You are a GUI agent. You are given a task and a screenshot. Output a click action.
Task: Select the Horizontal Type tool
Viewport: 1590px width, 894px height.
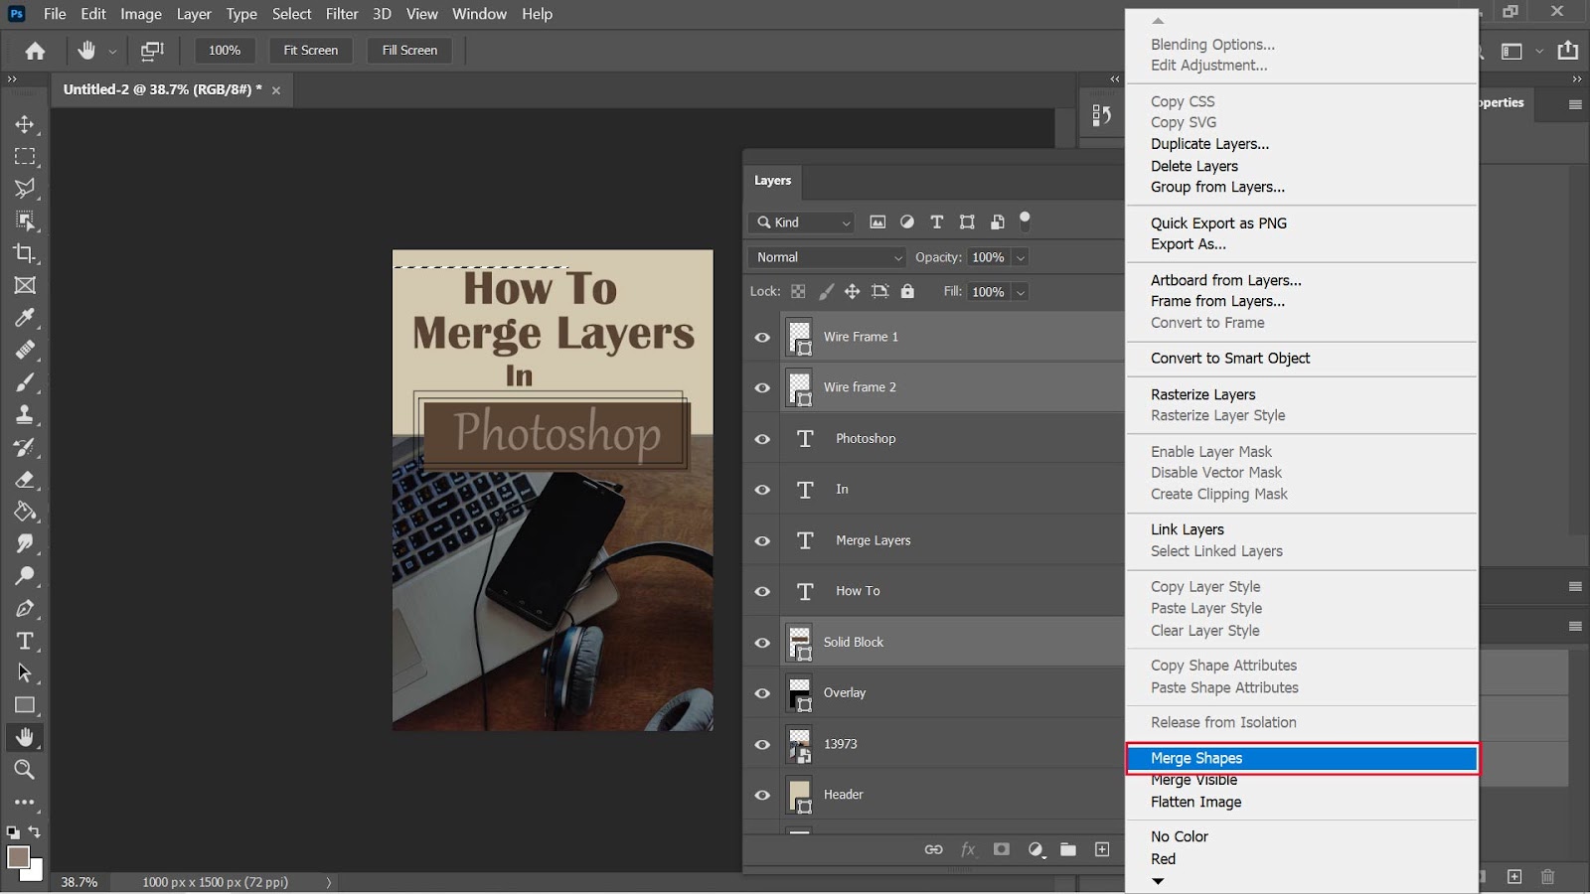click(x=25, y=641)
